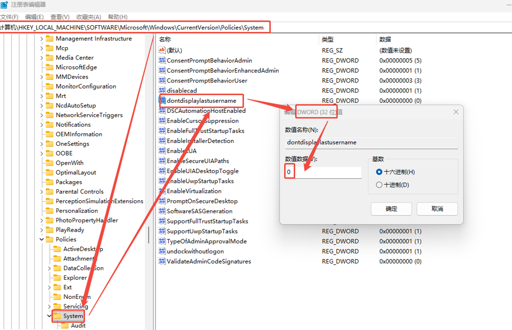Image resolution: width=512 pixels, height=330 pixels.
Task: Click the MicrosoftEdge folder icon
Action: coord(49,67)
